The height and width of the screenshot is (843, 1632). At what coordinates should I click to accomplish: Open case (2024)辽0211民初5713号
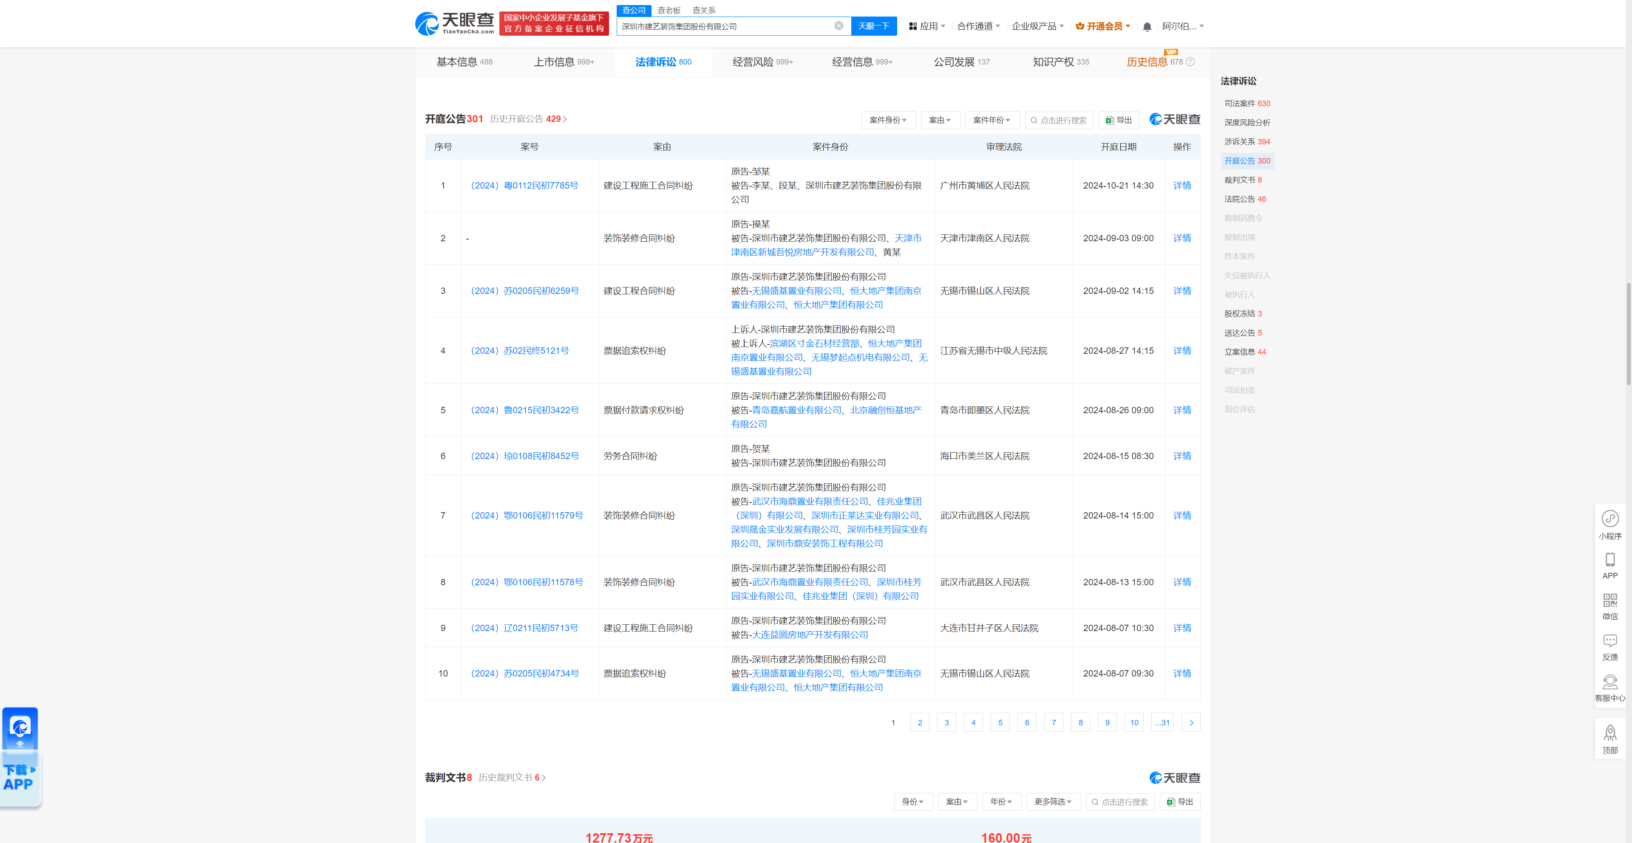(x=524, y=628)
